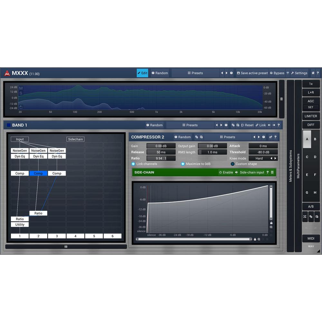Expand the Meters & Subsystems side panel
This screenshot has width=322, height=322.
[x=290, y=166]
